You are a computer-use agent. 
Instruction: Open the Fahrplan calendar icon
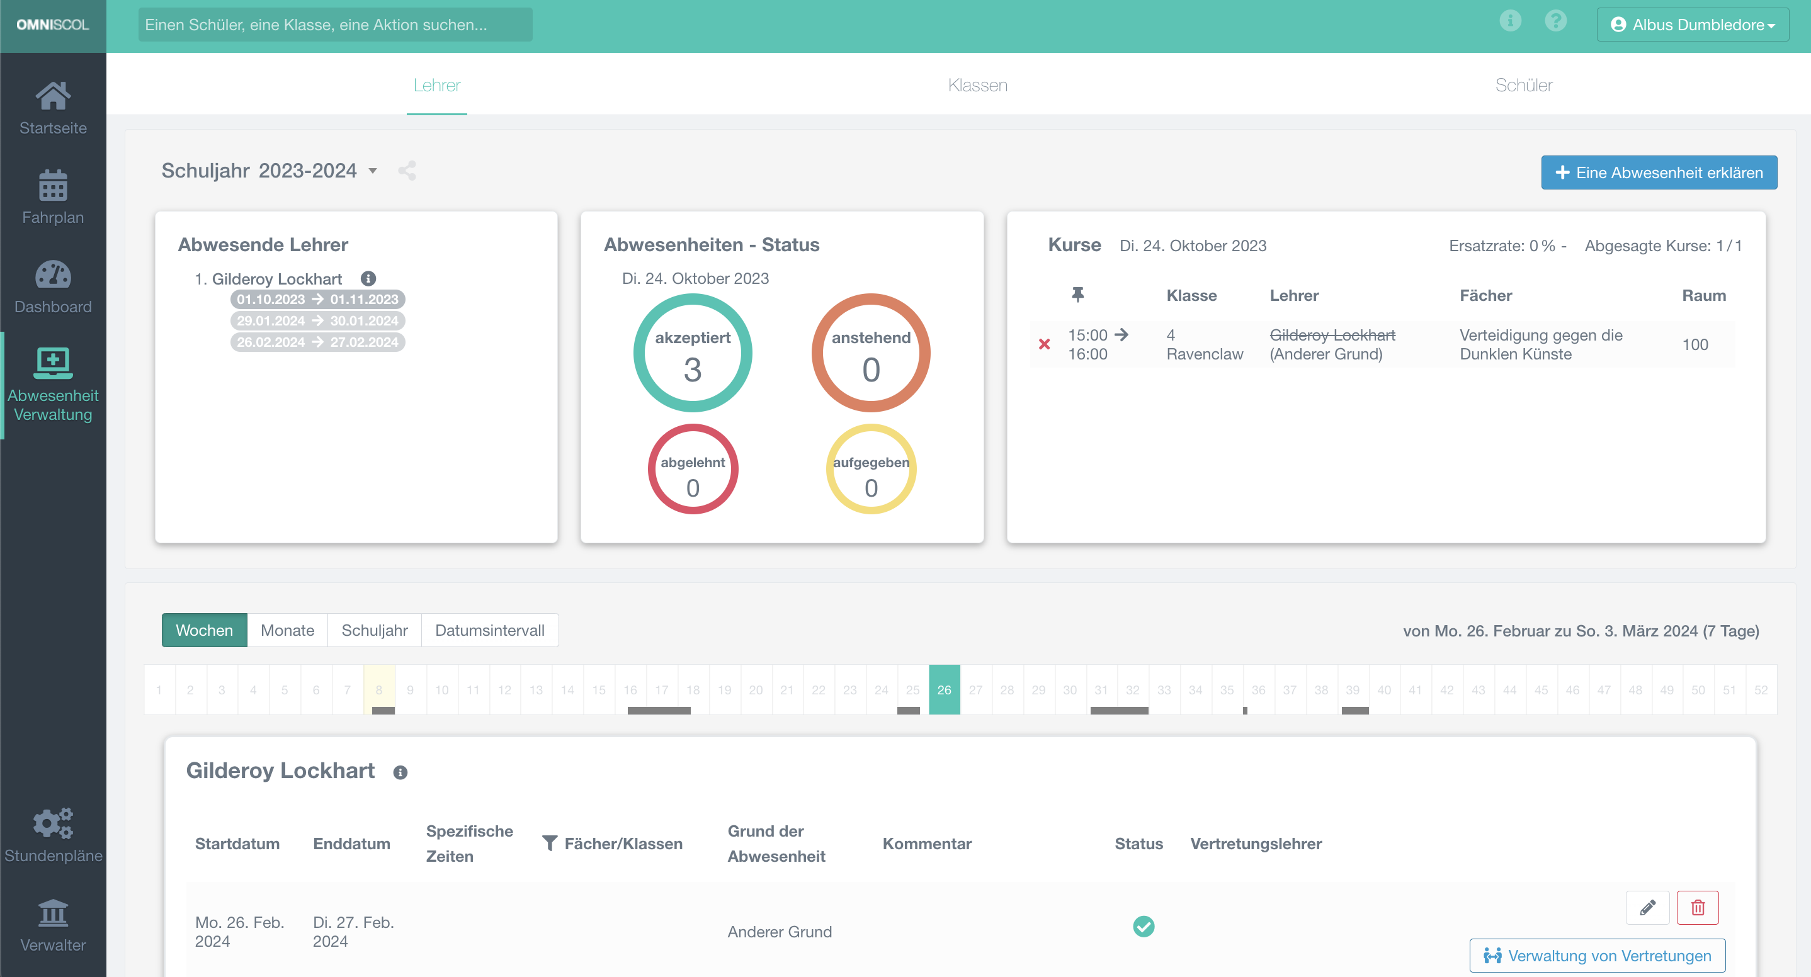[x=53, y=186]
